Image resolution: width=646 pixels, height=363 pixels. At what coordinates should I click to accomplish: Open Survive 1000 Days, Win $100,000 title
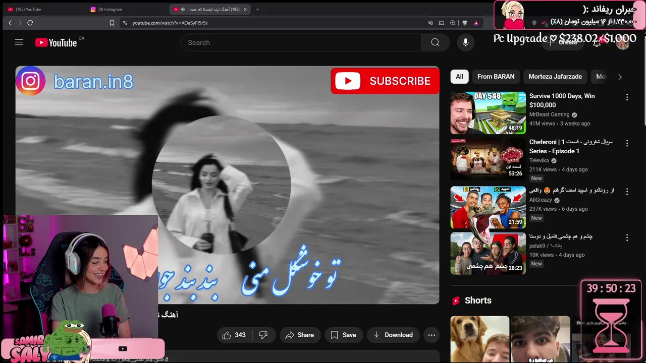point(562,100)
